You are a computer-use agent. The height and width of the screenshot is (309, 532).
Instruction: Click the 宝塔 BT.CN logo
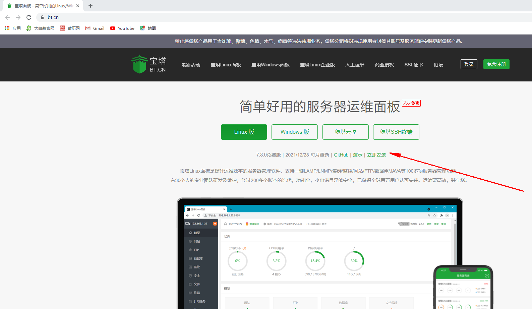(x=149, y=64)
